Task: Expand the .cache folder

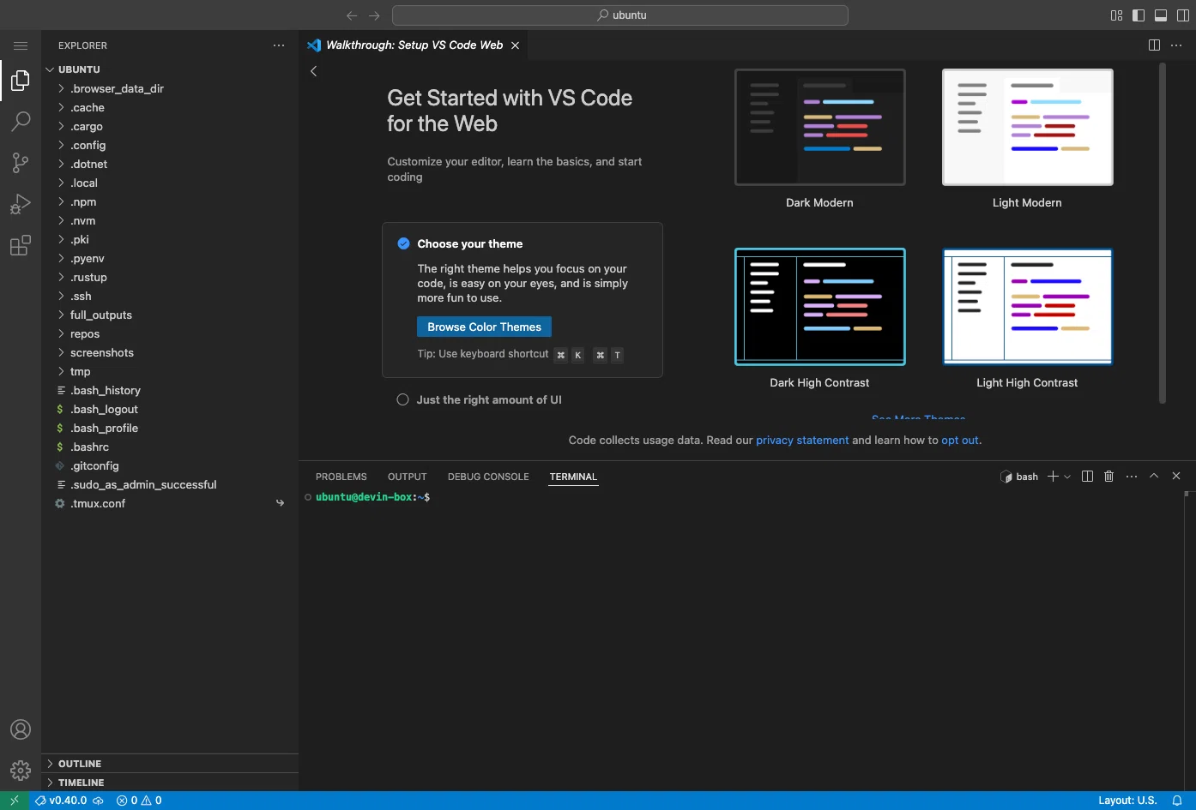Action: pyautogui.click(x=170, y=107)
